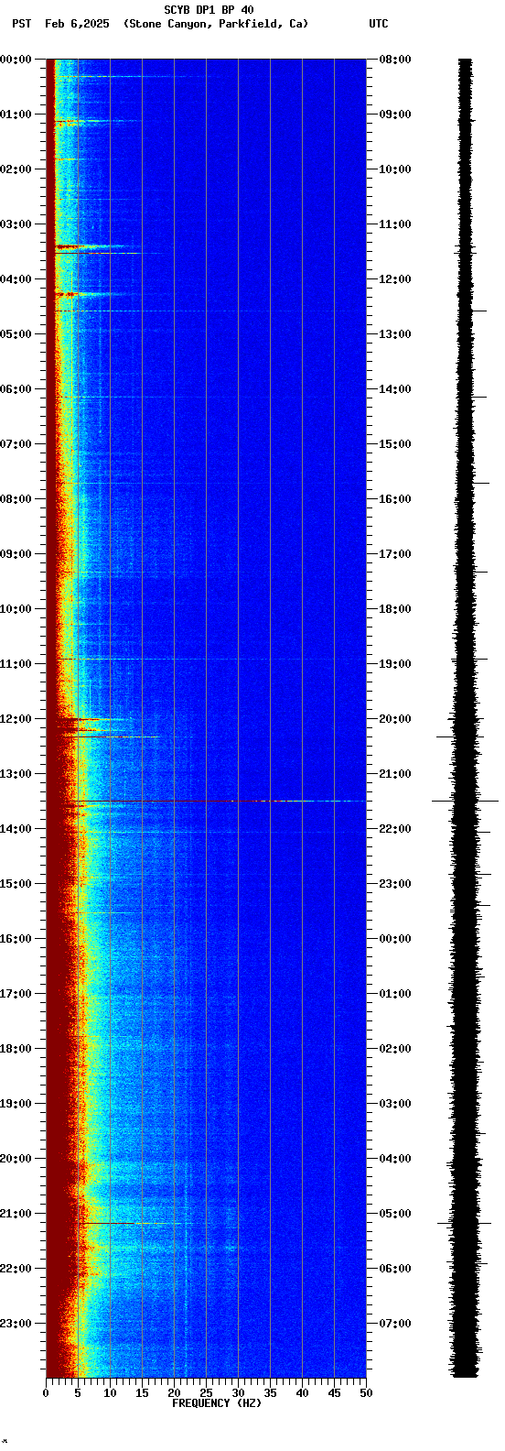Select the 05:00 label on the PST axis
Screen dimensions: 505x1451
click(x=16, y=334)
